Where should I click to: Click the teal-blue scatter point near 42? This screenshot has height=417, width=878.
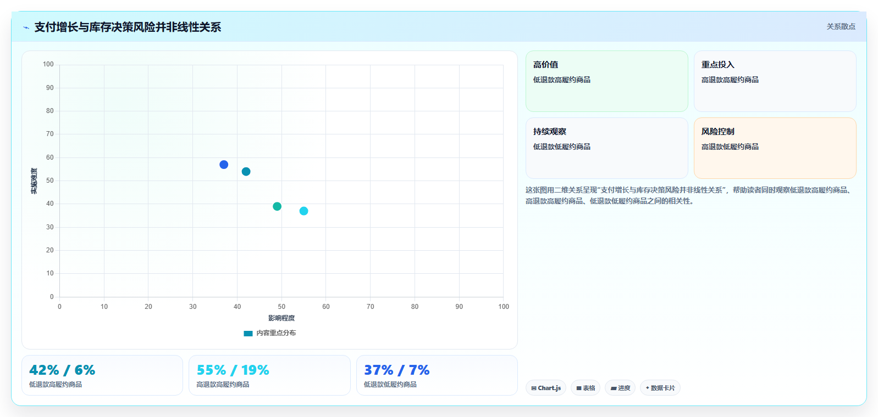(246, 172)
